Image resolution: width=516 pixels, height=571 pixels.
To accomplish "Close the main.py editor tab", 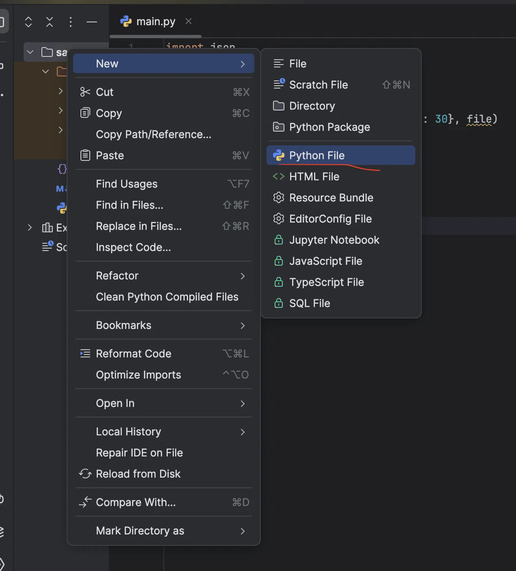I will [189, 21].
